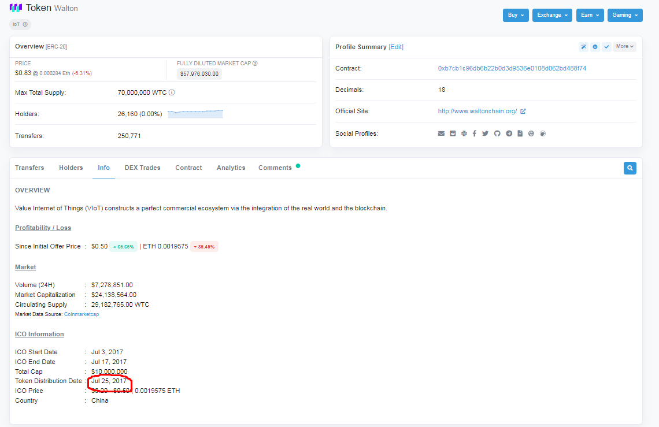The image size is (659, 427).
Task: Click the decimals value 18
Action: 442,90
